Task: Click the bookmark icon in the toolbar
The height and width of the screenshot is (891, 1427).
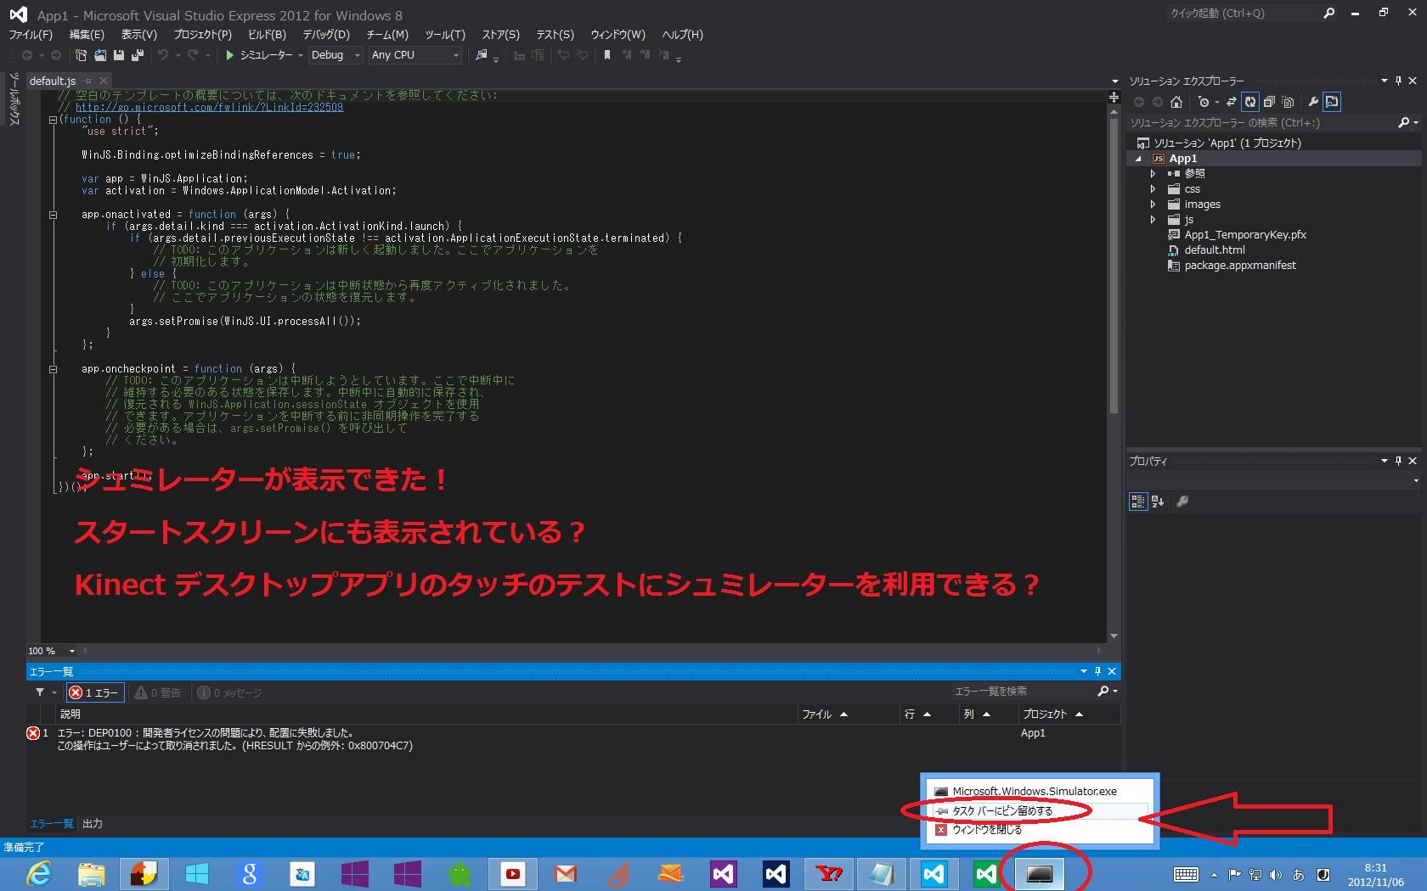Action: click(606, 55)
